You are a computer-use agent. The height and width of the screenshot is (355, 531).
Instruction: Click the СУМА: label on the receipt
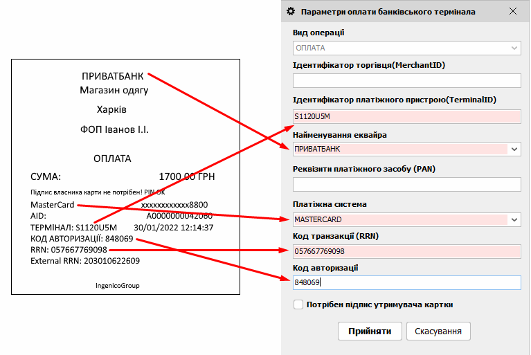(46, 176)
